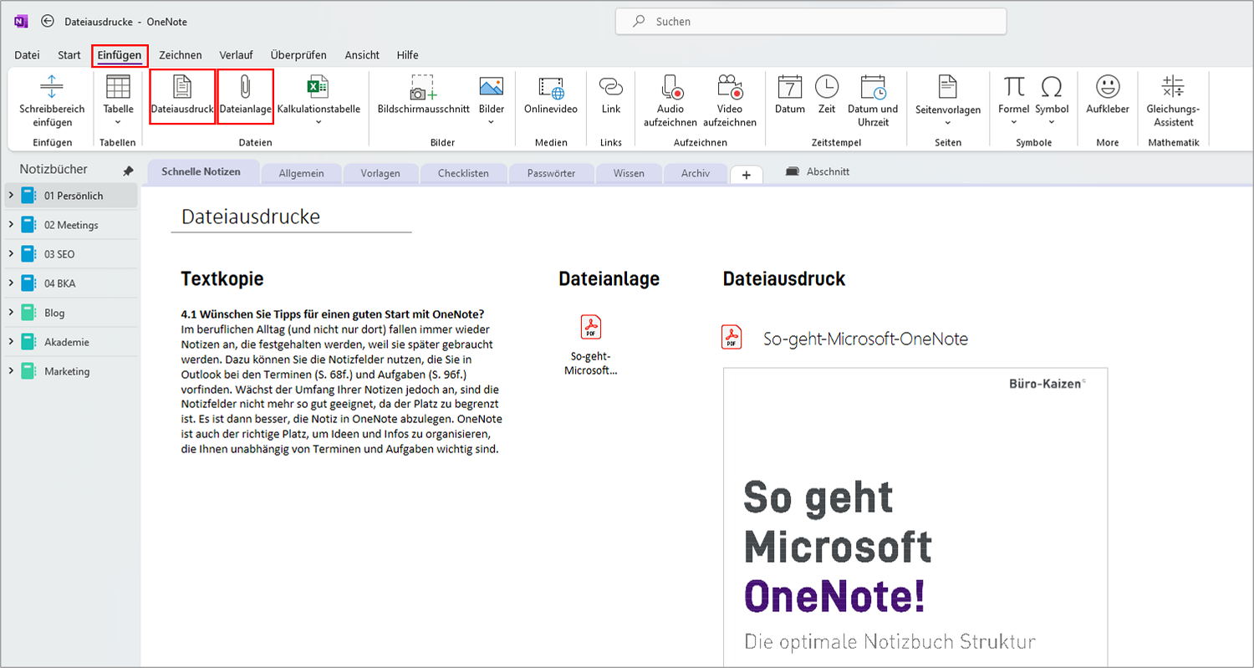Open the Vorlagen section tab

(x=380, y=173)
